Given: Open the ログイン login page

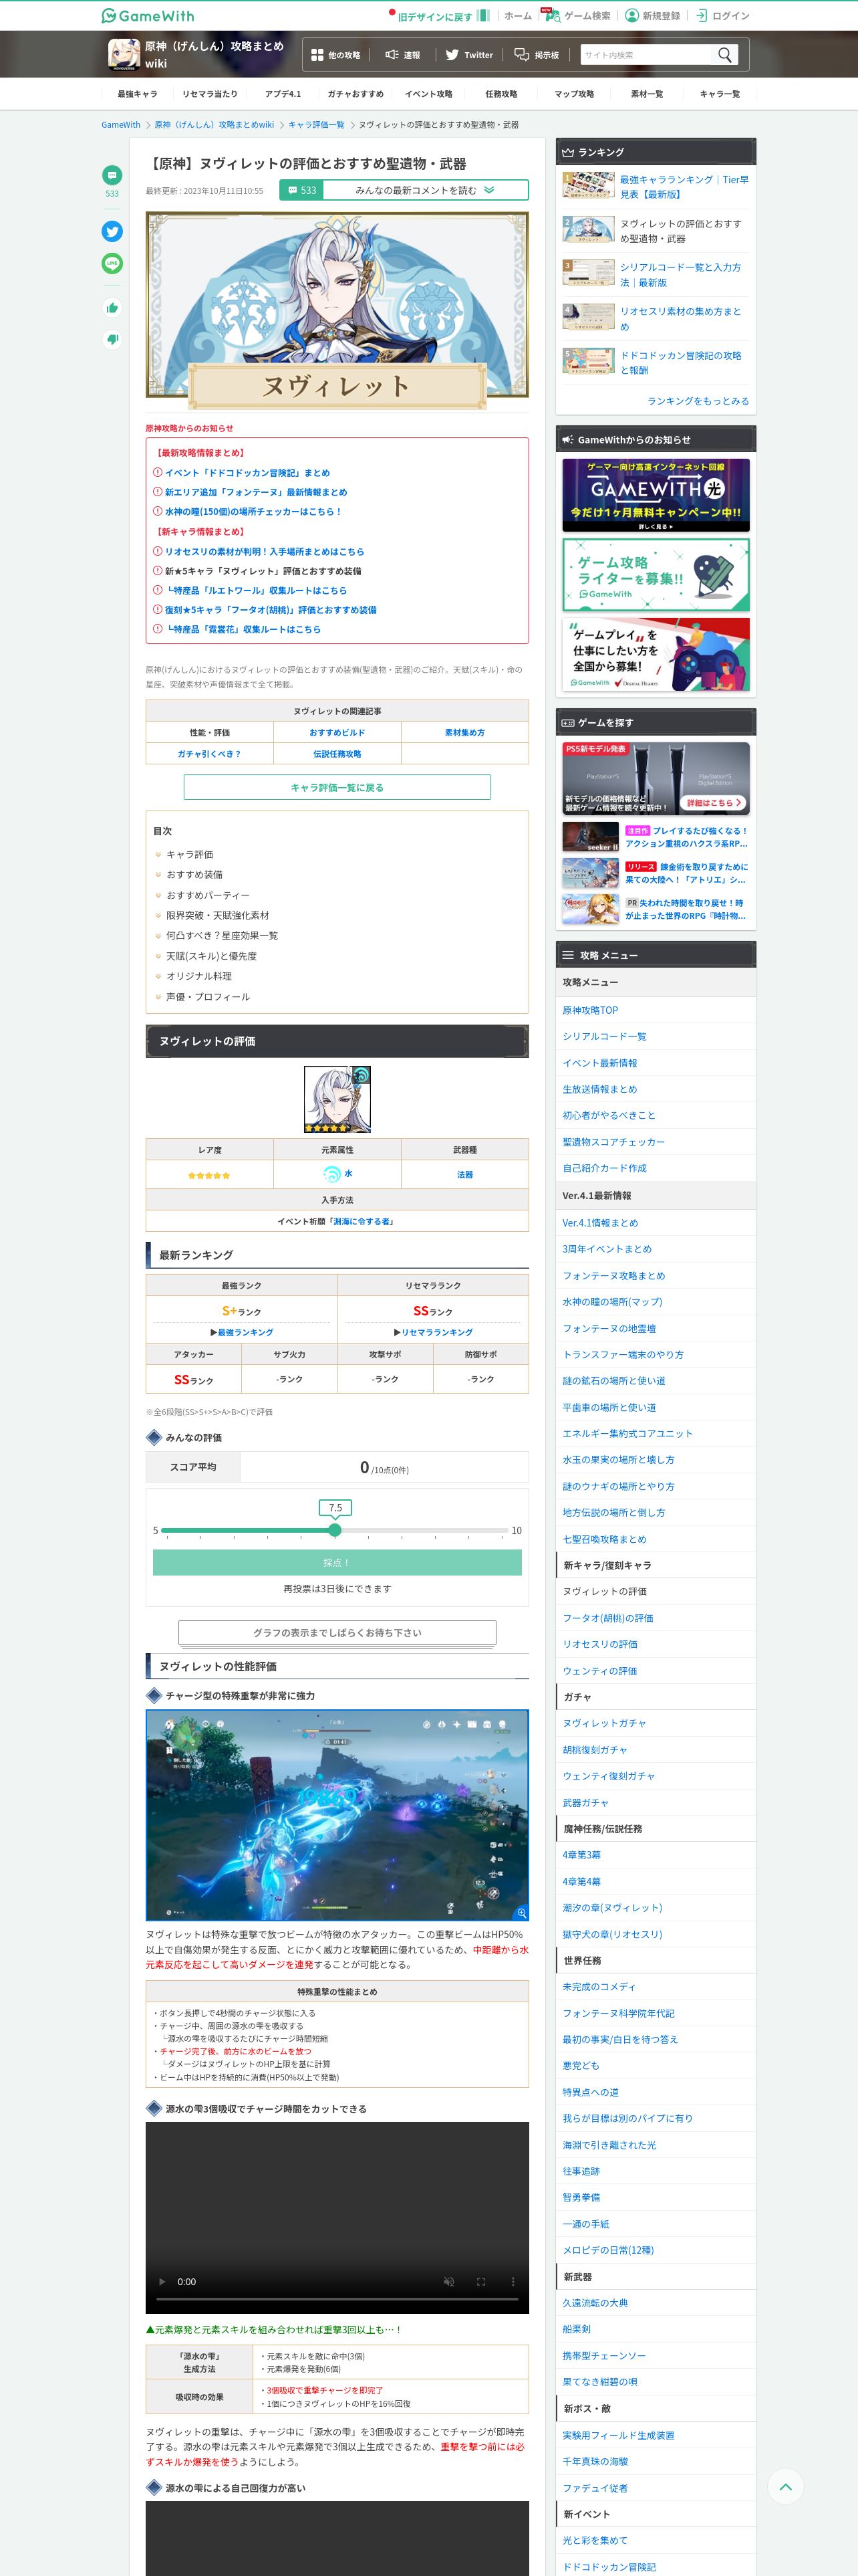Looking at the screenshot, I should (722, 16).
